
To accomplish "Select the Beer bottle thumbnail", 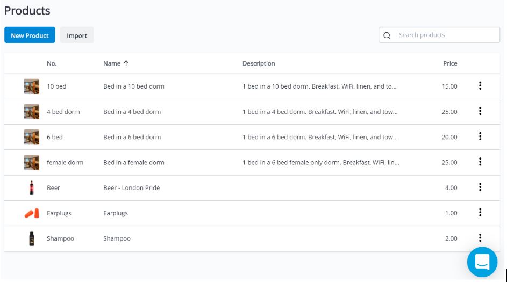I will pyautogui.click(x=31, y=187).
